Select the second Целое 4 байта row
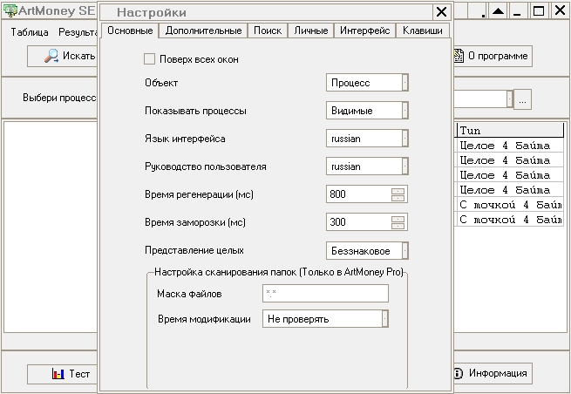Screen dimensions: 571x394 click(509, 160)
